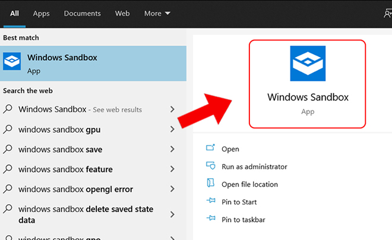This screenshot has width=392, height=240.
Task: Click the large Windows Sandbox app icon in preview pane
Action: pyautogui.click(x=308, y=64)
